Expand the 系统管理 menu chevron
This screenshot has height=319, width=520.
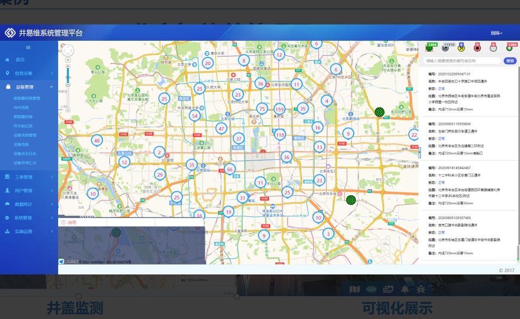52,218
